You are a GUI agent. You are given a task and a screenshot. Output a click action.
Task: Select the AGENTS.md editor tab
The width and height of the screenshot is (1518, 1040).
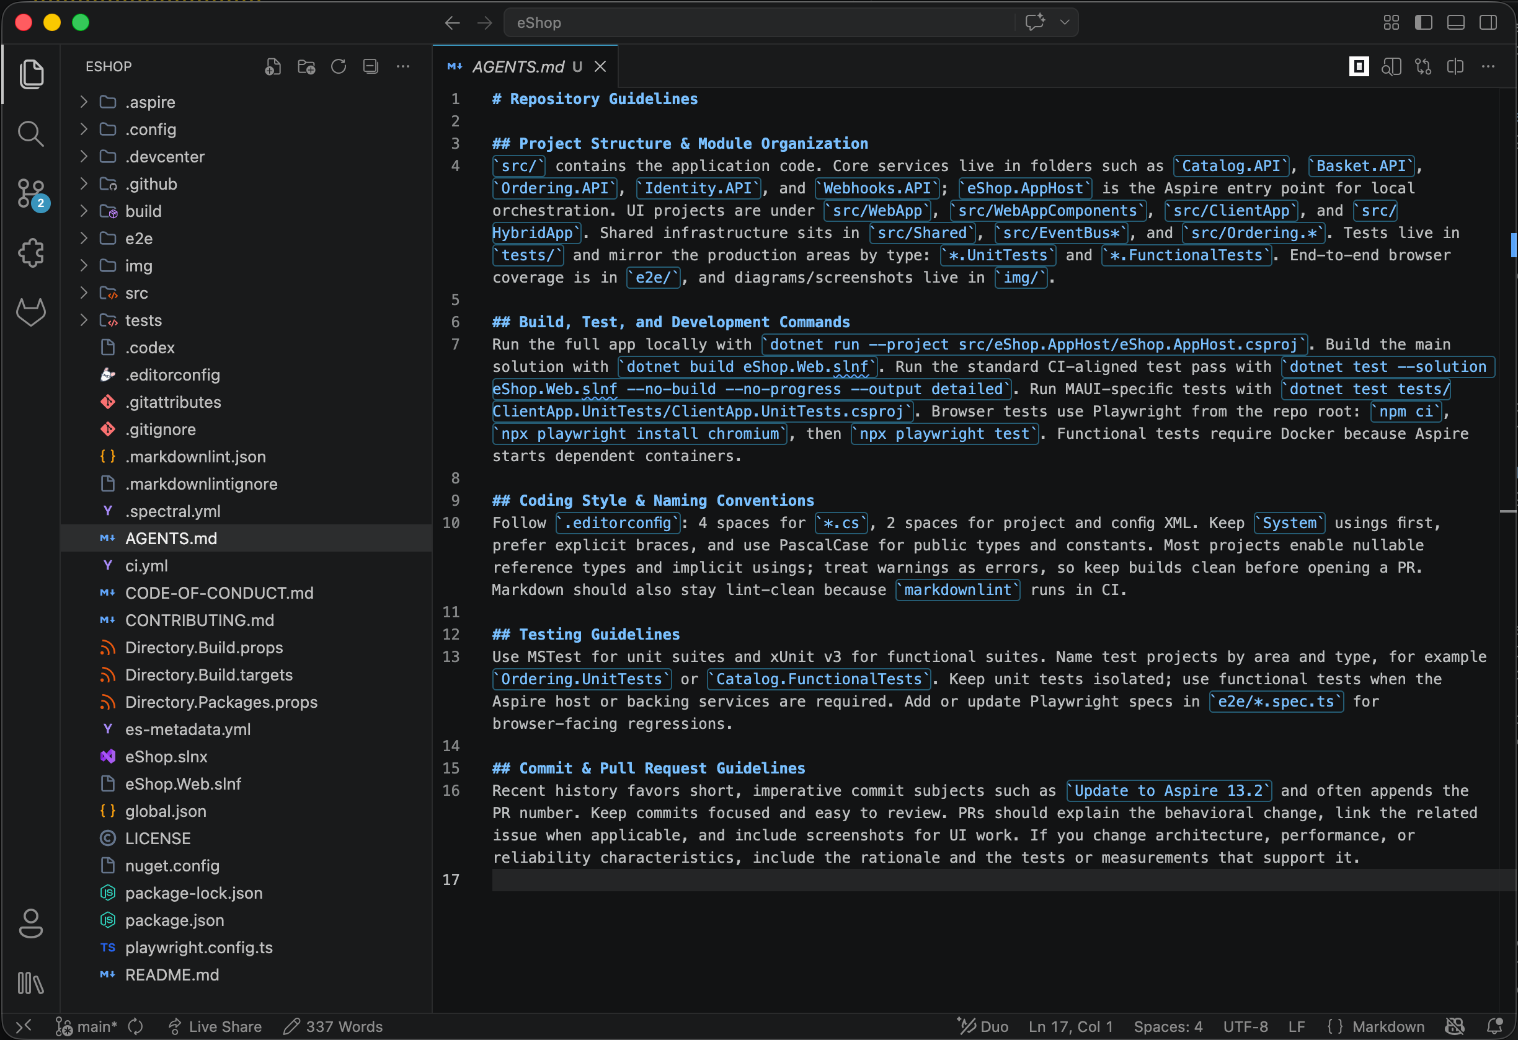point(525,66)
